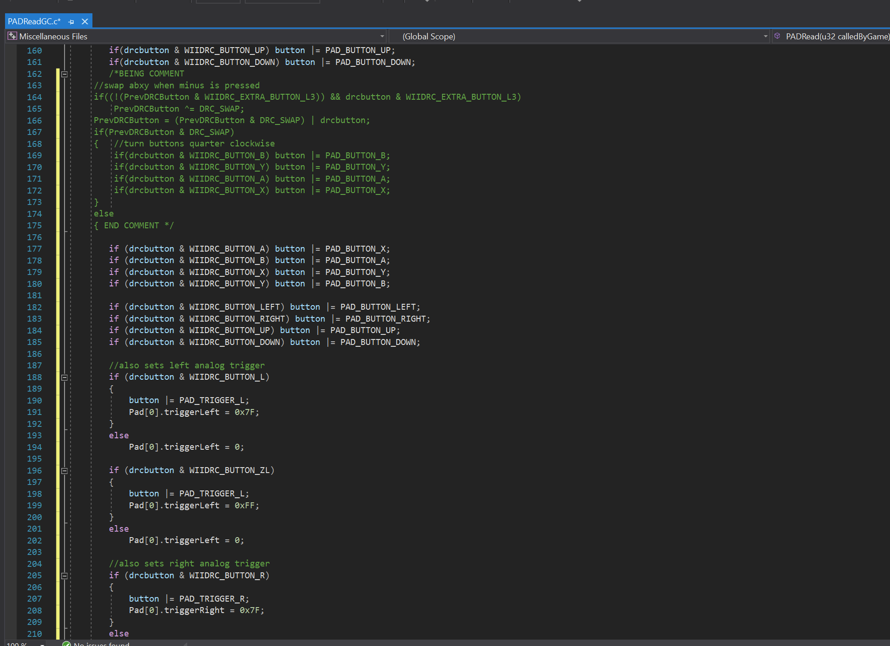Open the Global Scope dropdown

click(x=766, y=36)
